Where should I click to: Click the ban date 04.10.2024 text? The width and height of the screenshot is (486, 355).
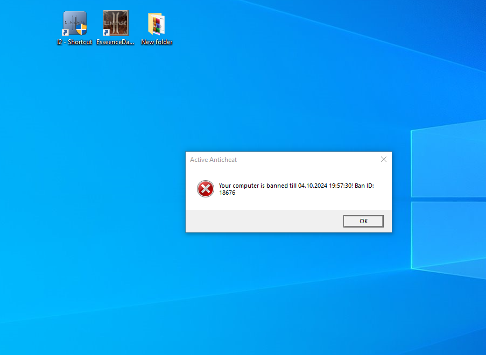pyautogui.click(x=313, y=186)
